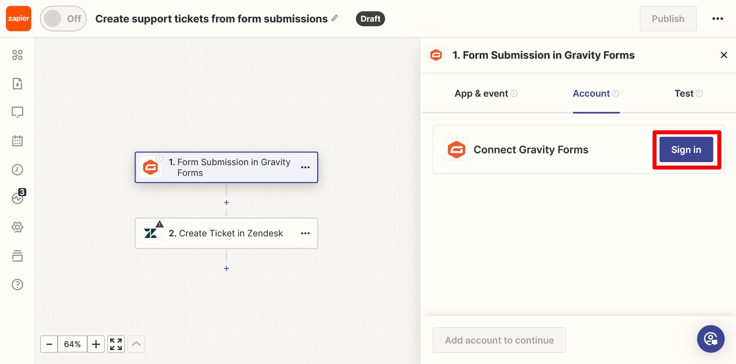The width and height of the screenshot is (736, 364).
Task: Open the top-right more options menu
Action: point(717,19)
